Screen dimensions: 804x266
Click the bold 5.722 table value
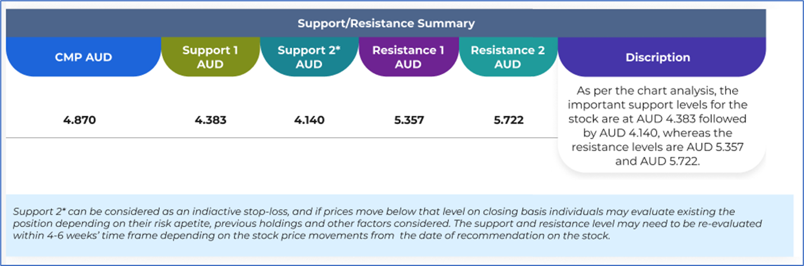tap(508, 121)
